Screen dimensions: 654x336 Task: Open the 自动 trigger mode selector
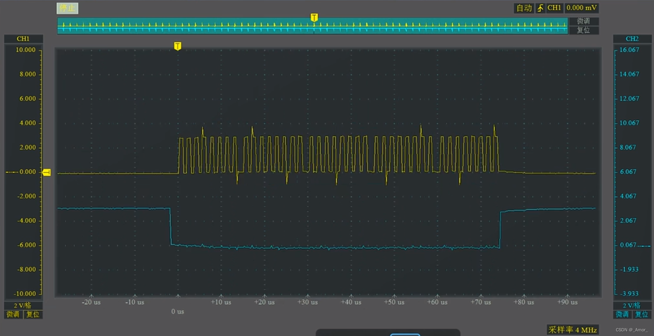pos(524,8)
